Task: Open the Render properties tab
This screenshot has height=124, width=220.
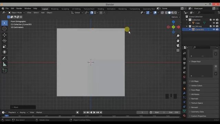Action: click(184, 59)
